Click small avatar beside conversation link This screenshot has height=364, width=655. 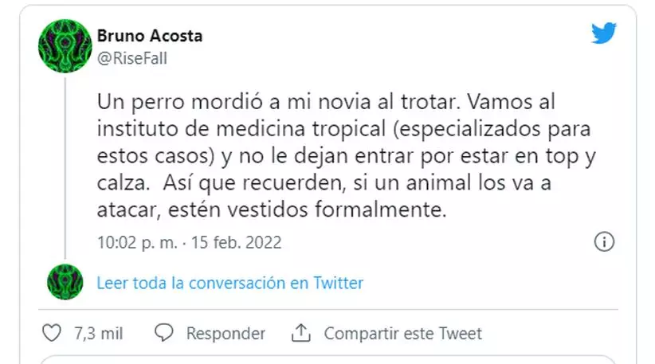pyautogui.click(x=65, y=282)
